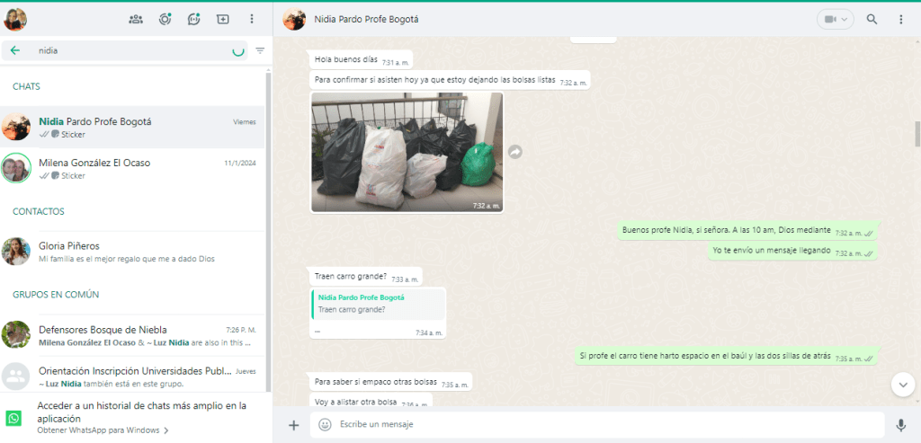Open the Communities icon in sidebar header

click(136, 19)
